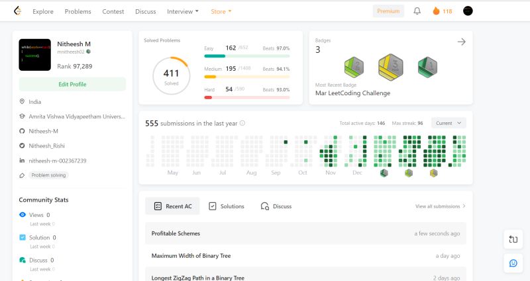The height and width of the screenshot is (281, 530).
Task: Select the yellow badge numbered 3
Action: (x=391, y=67)
